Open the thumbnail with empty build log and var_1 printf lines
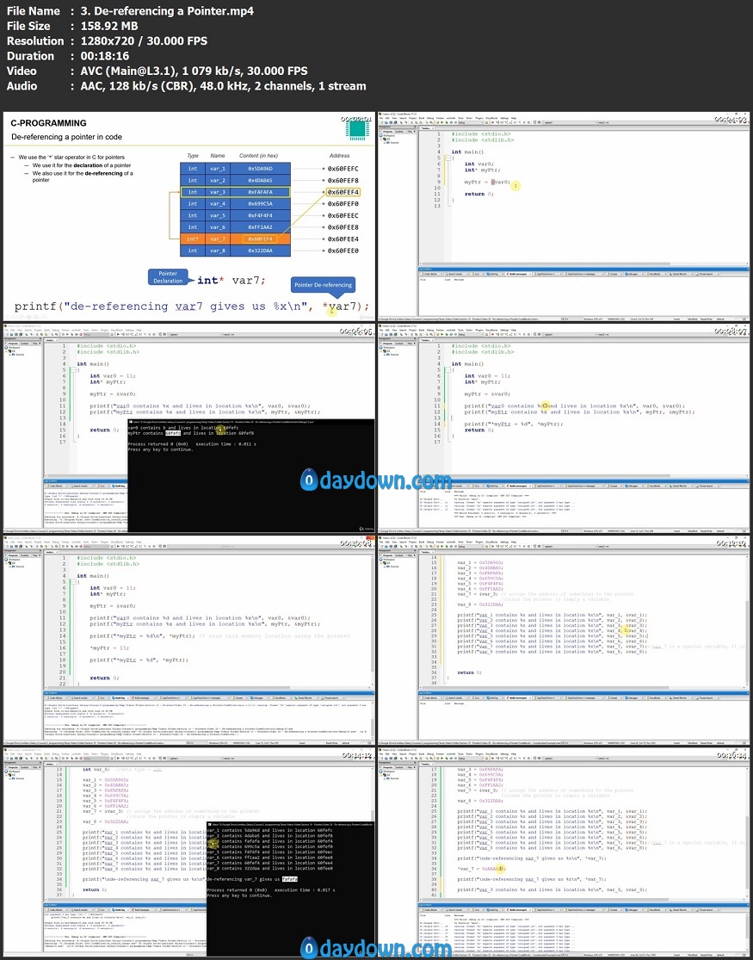This screenshot has height=960, width=753. click(x=564, y=640)
